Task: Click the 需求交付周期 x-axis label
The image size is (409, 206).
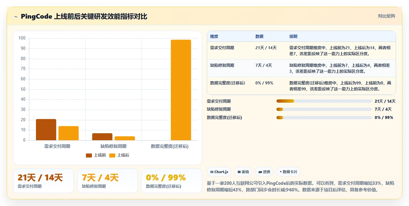Action: coord(57,146)
